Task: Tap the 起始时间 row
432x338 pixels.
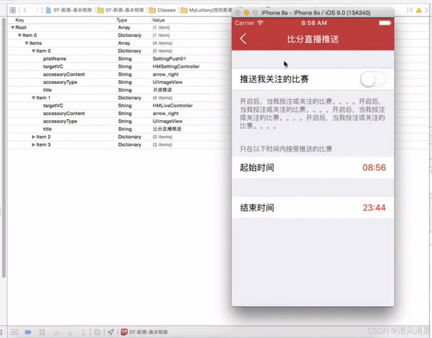Action: coord(313,168)
